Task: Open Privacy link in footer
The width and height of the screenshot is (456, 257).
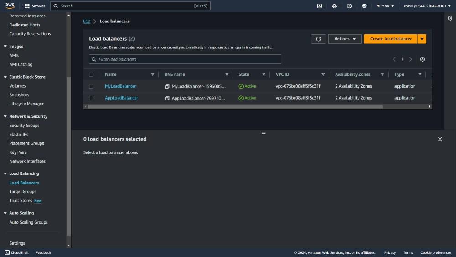Action: tap(390, 252)
